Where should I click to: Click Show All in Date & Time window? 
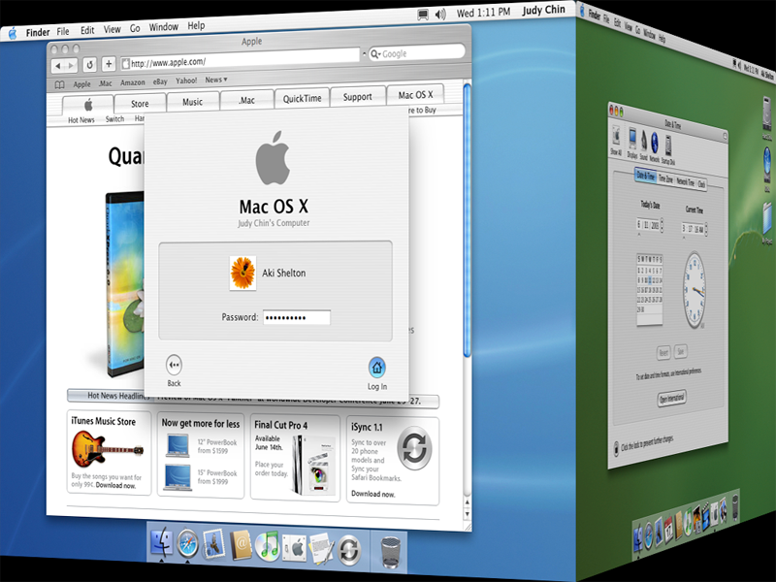616,141
